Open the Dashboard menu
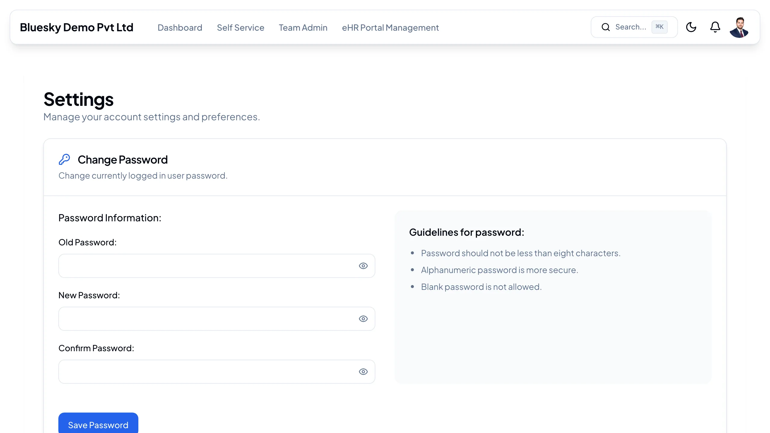Screen dimensions: 770x433 click(180, 27)
